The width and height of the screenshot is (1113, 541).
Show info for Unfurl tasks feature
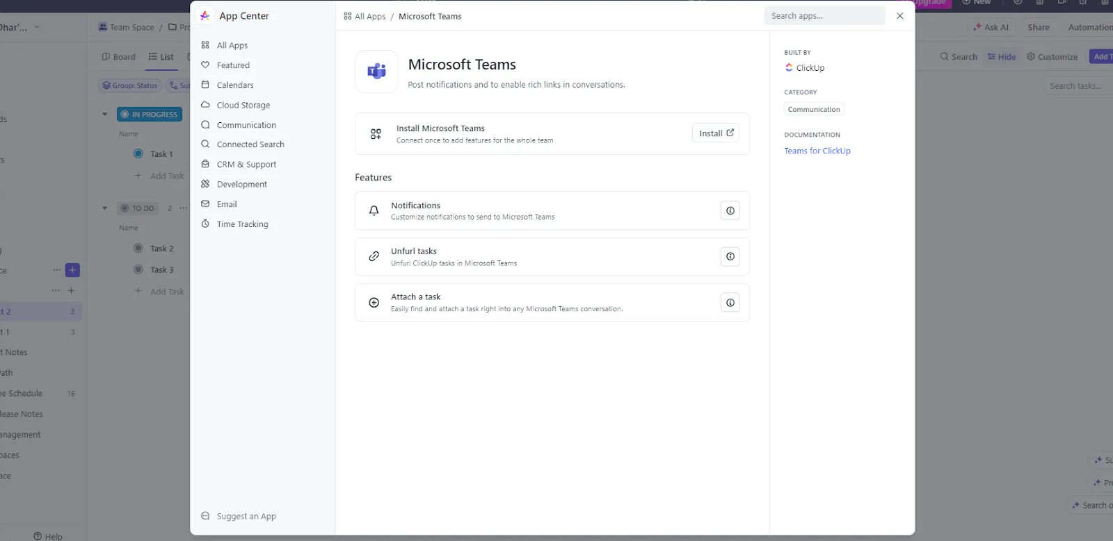[x=730, y=256]
